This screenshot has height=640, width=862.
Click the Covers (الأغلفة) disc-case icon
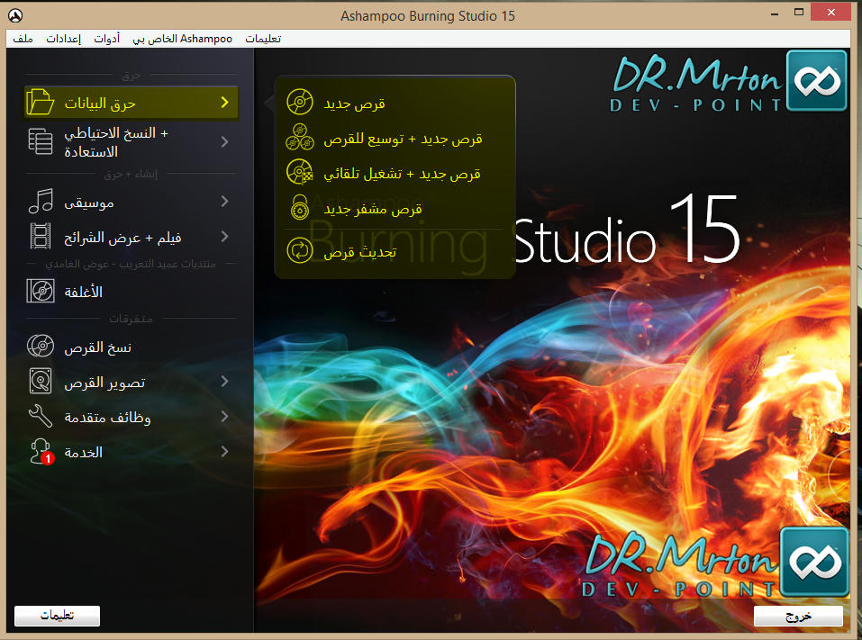coord(41,291)
